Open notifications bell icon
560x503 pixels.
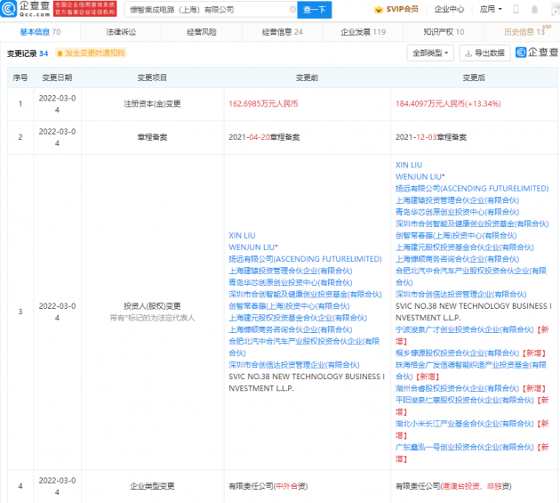click(534, 9)
